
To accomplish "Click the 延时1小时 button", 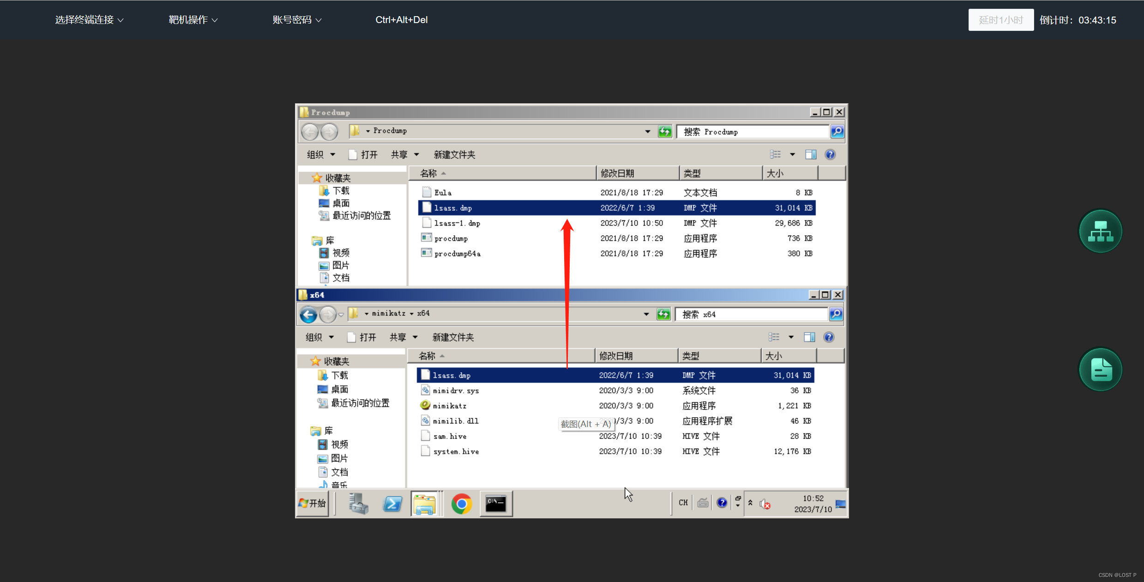I will [x=1001, y=20].
